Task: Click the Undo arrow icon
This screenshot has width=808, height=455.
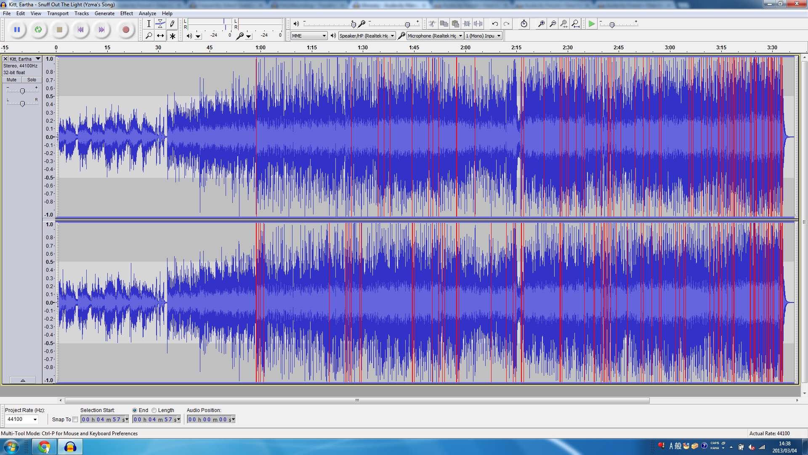Action: (495, 24)
